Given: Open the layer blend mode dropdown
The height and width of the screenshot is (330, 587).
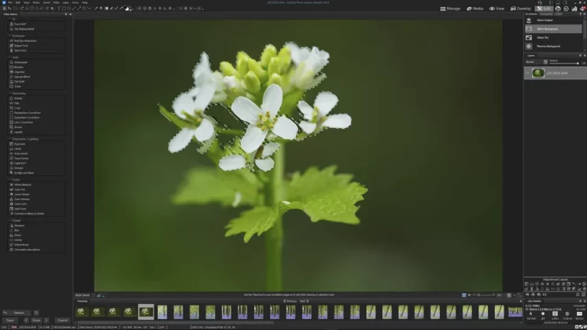Looking at the screenshot, I should [x=535, y=61].
